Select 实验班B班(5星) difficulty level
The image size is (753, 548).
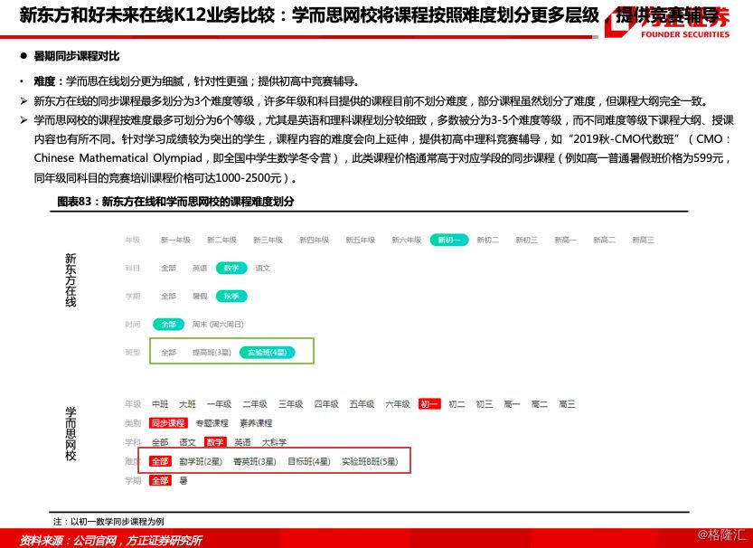(x=370, y=461)
